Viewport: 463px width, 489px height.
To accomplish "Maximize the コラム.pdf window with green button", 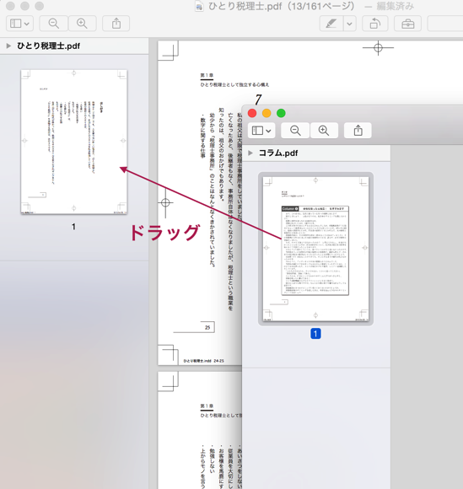I will tap(281, 113).
